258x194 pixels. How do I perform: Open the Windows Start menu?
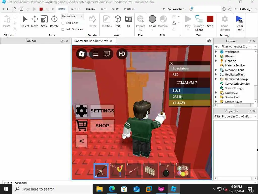coord(6,189)
